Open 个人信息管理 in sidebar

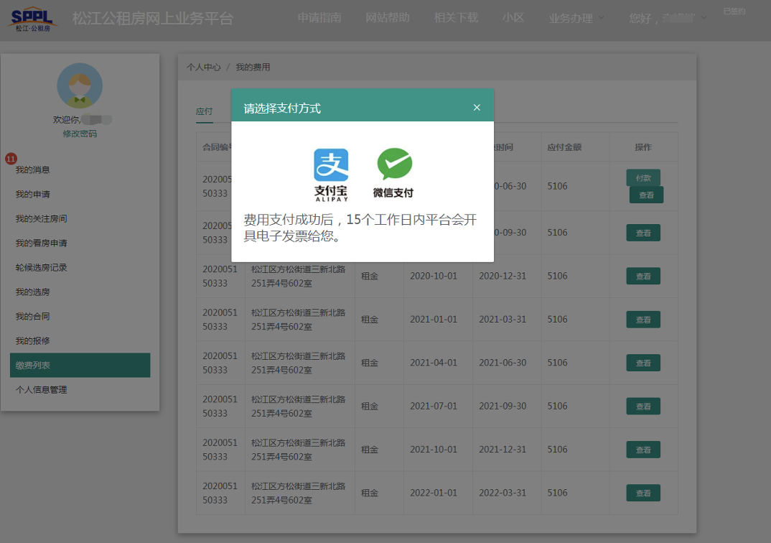click(x=42, y=389)
